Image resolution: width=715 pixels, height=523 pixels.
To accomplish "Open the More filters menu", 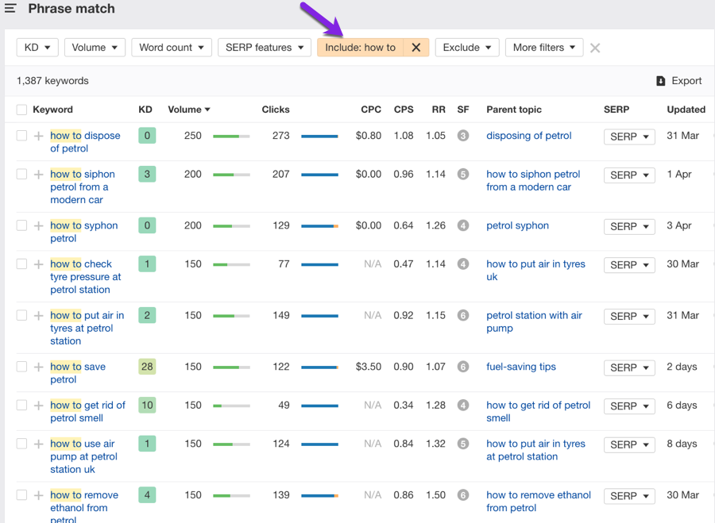I will click(544, 48).
